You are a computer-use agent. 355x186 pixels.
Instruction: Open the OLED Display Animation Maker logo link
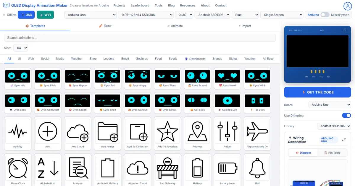pos(35,5)
